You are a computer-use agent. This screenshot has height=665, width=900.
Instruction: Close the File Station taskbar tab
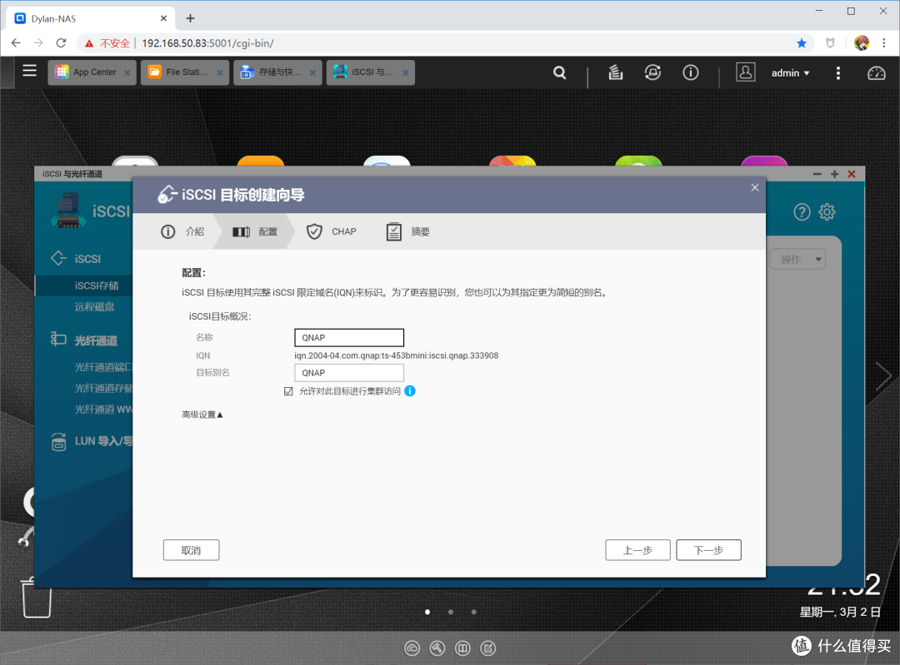coord(220,72)
